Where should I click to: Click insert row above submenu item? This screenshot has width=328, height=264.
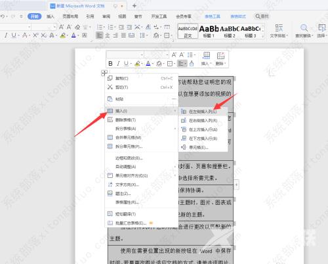[203, 129]
